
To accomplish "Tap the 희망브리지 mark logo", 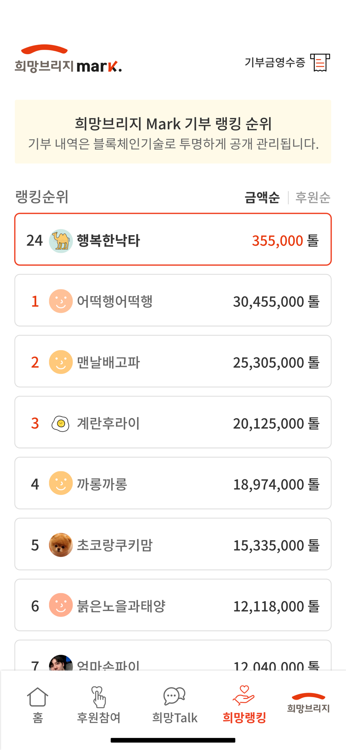I will (x=68, y=59).
